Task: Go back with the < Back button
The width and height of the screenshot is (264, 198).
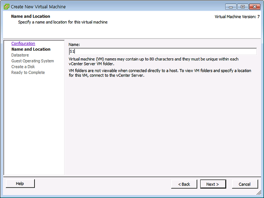Action: 184,184
